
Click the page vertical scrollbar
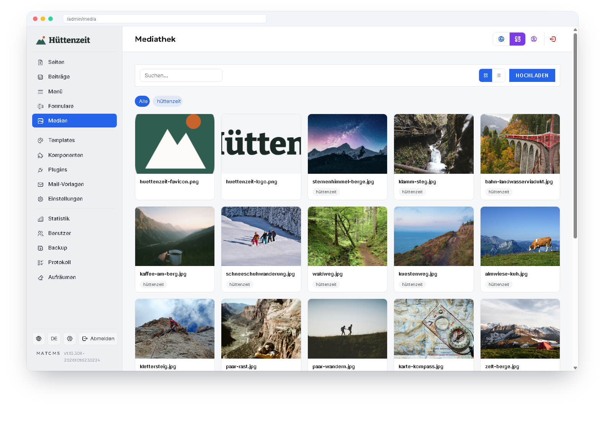tap(575, 136)
